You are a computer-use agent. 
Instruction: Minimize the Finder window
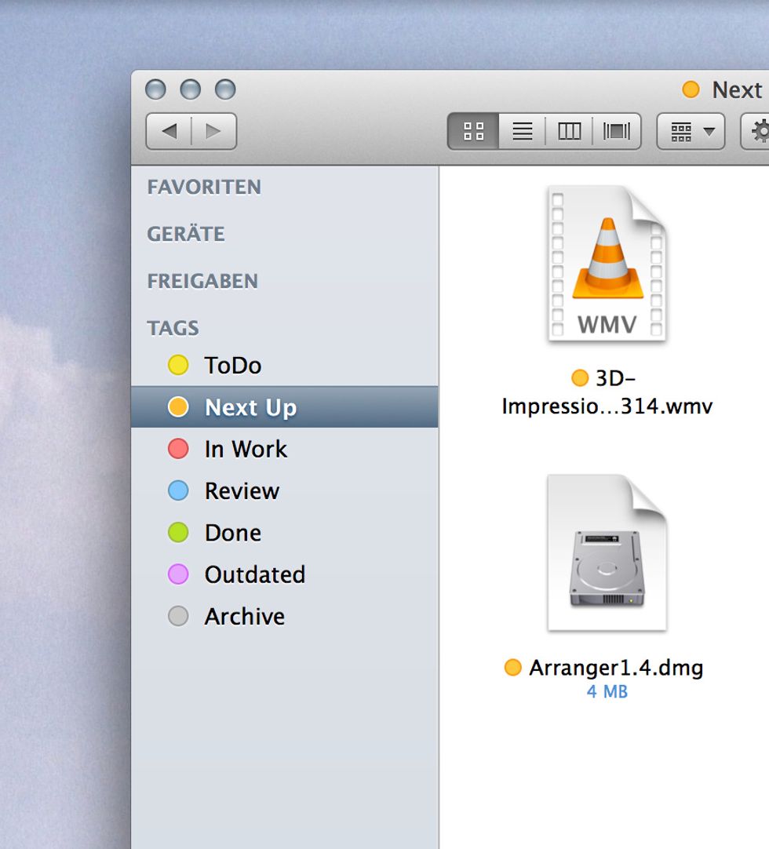click(190, 89)
